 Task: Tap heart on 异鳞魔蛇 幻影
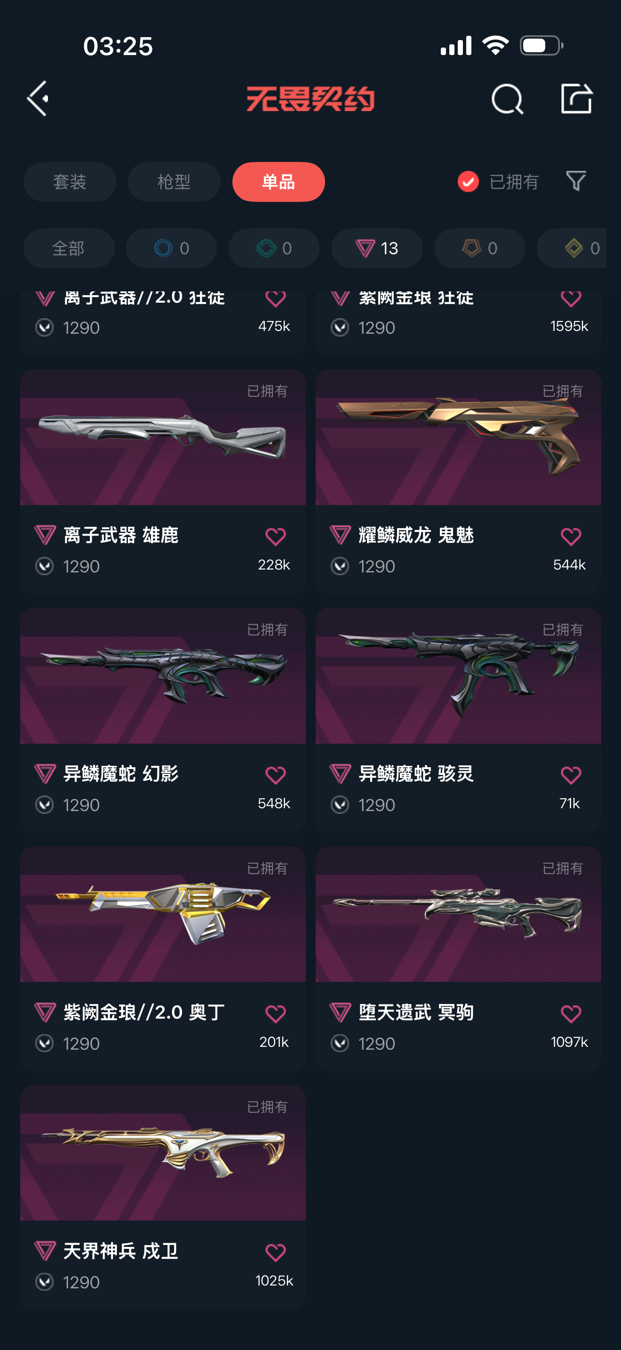(275, 775)
